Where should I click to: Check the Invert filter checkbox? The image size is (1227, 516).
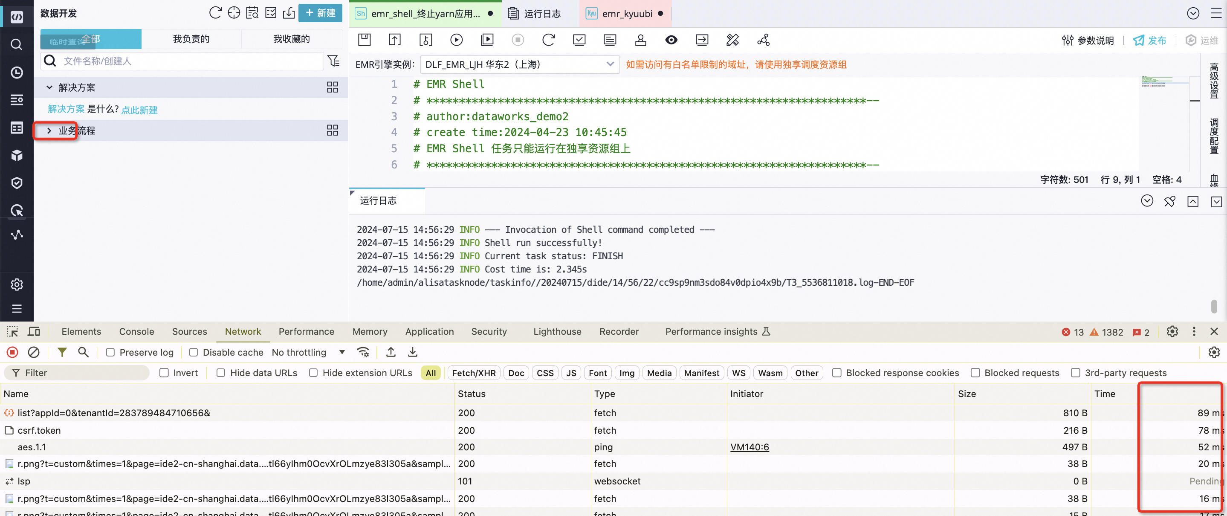[x=164, y=373]
